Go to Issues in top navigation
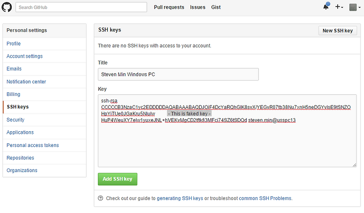The width and height of the screenshot is (364, 213). pos(198,7)
